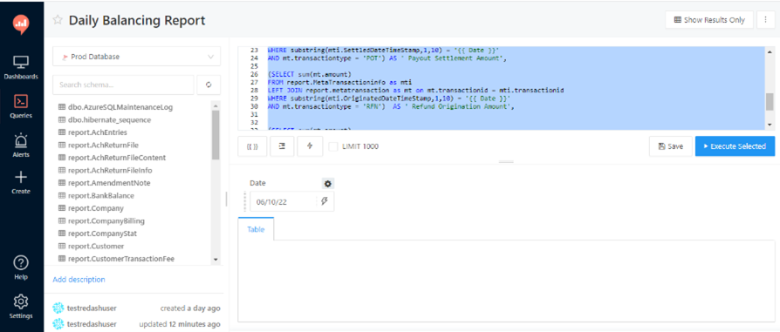The height and width of the screenshot is (332, 780).
Task: Open Dashboards from the sidebar
Action: (21, 68)
